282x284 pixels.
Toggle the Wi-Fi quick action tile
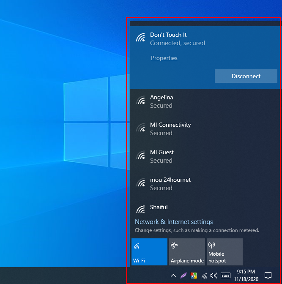(x=149, y=252)
